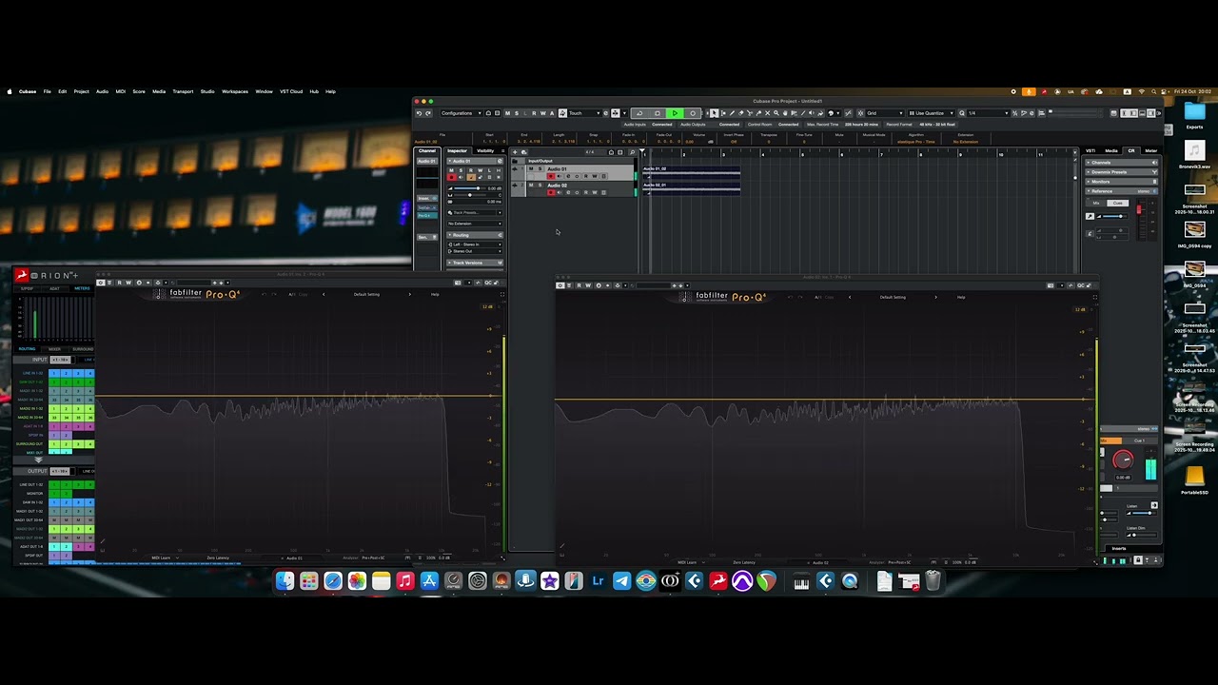Select the Mute X tool
This screenshot has height=685, width=1218.
tap(768, 113)
